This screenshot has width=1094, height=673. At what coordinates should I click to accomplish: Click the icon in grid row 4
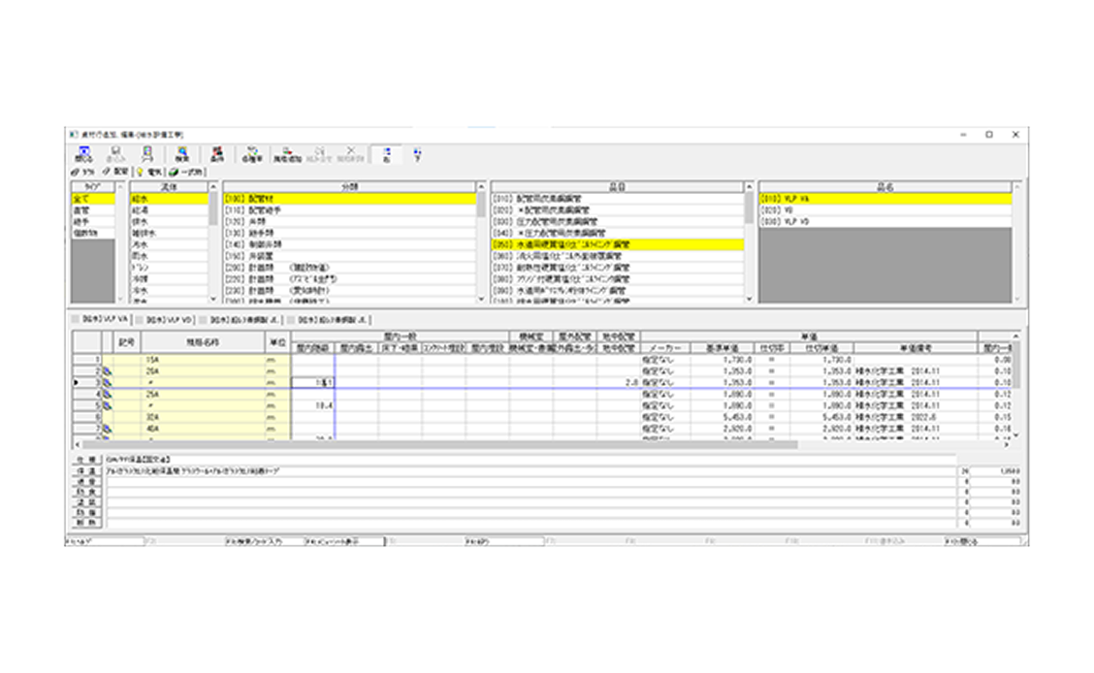(110, 395)
